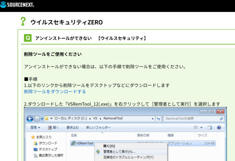Sort by サイズ column header

(202, 135)
